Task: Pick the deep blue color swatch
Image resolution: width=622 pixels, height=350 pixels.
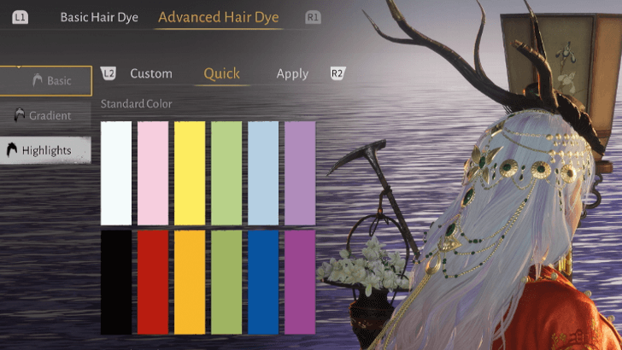Action: [263, 282]
